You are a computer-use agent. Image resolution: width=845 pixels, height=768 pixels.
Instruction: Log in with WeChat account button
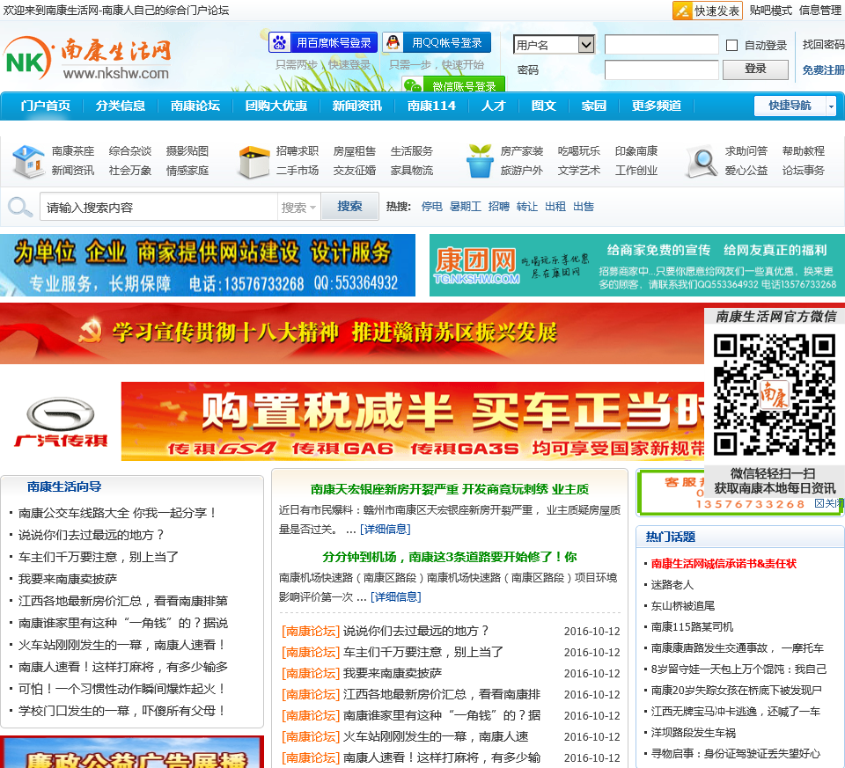(x=453, y=85)
